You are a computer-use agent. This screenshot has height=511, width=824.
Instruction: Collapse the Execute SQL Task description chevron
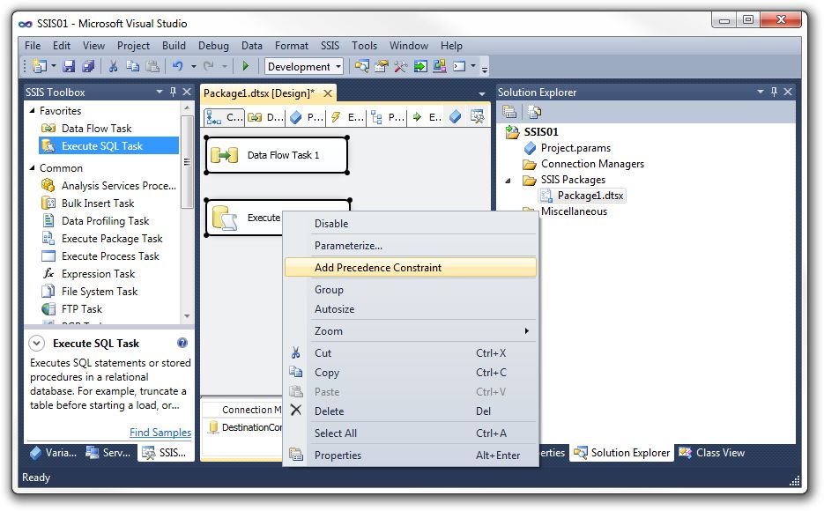[37, 344]
